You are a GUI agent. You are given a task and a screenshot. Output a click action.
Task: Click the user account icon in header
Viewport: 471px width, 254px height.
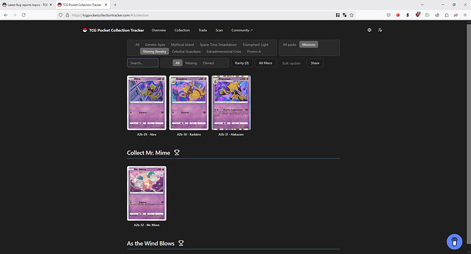click(x=380, y=30)
